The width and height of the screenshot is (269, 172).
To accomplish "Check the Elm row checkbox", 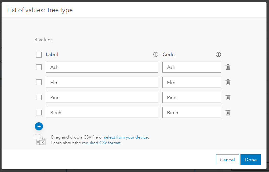I will point(39,82).
